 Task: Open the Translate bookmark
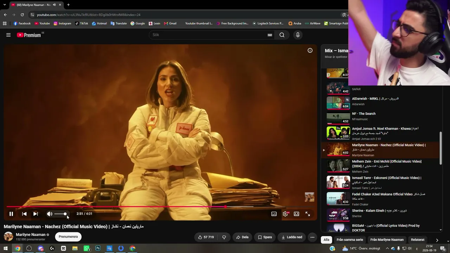118,24
